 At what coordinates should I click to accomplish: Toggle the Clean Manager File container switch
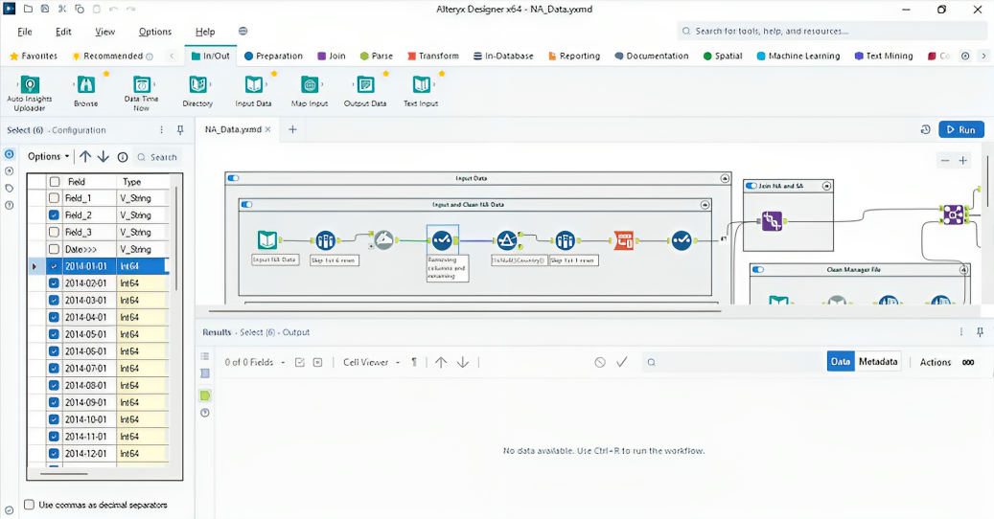[757, 270]
